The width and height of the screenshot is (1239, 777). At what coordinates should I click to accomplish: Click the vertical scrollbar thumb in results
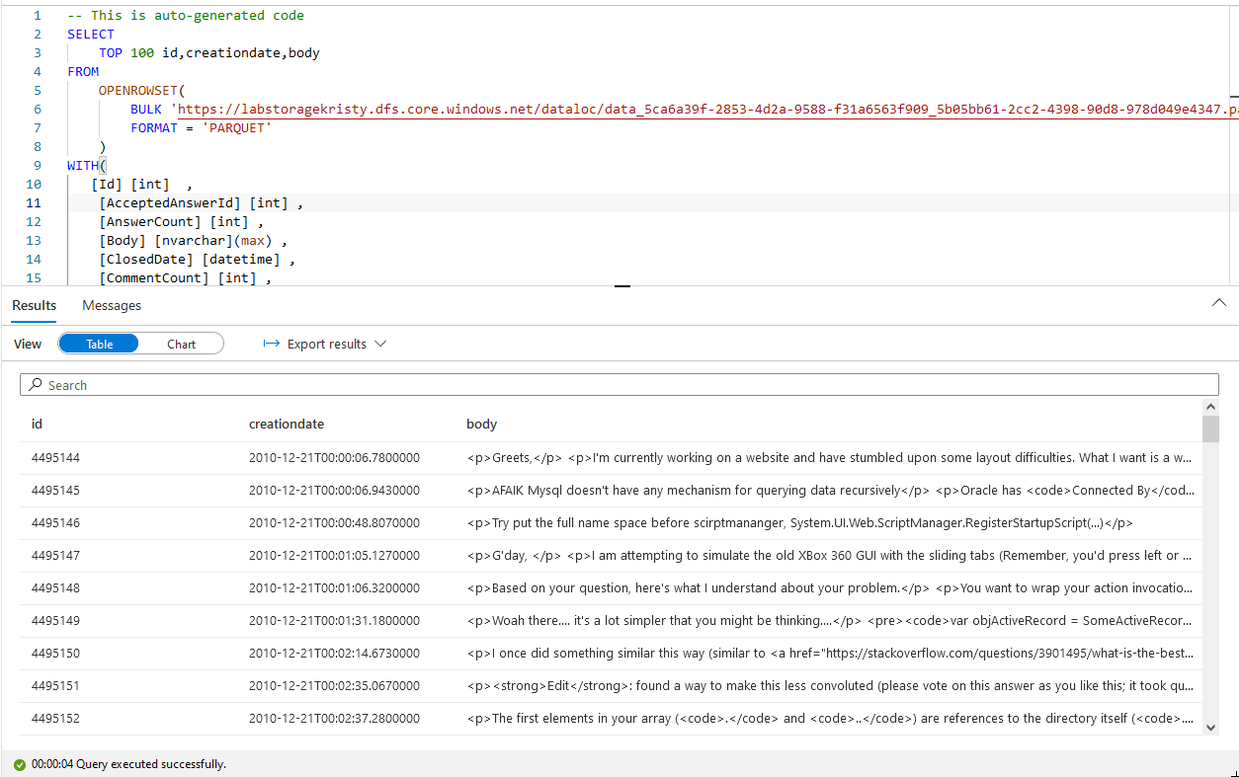tap(1210, 429)
